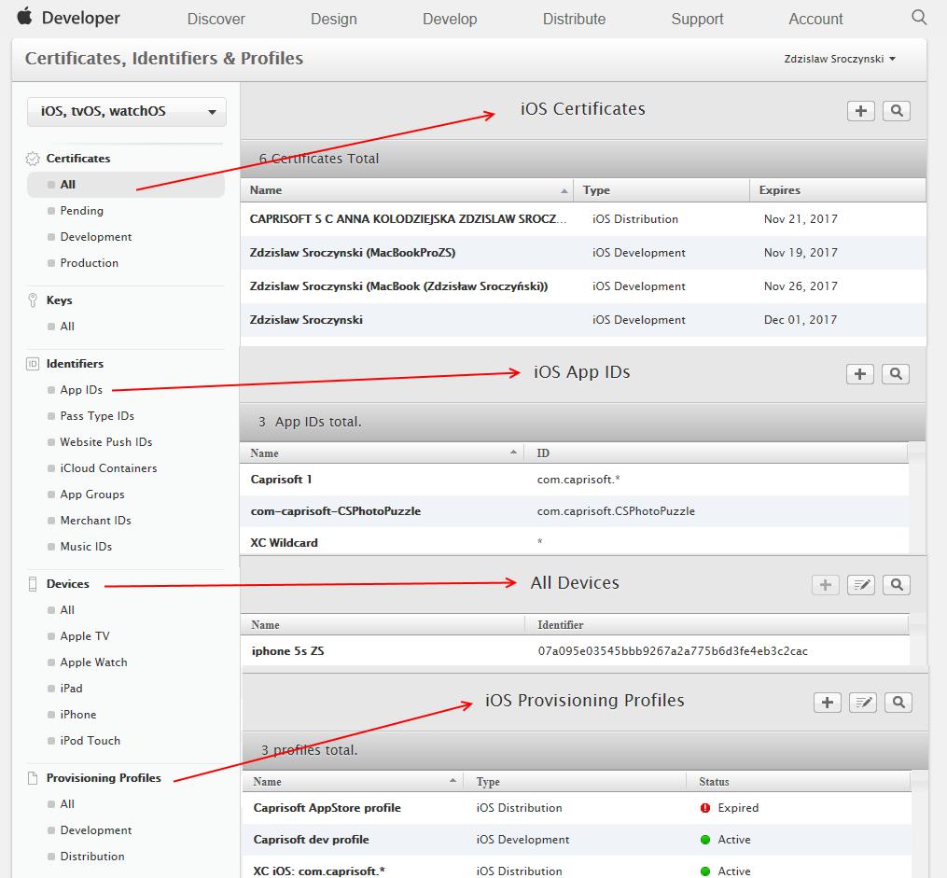Click the Devices section phone icon
Image resolution: width=947 pixels, height=878 pixels.
pos(33,584)
